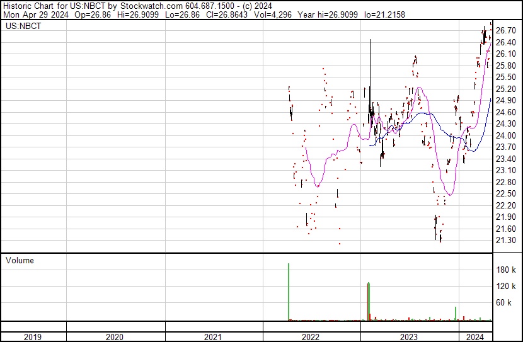Click the 26.70 price label
This screenshot has height=342, width=523.
tap(506, 31)
